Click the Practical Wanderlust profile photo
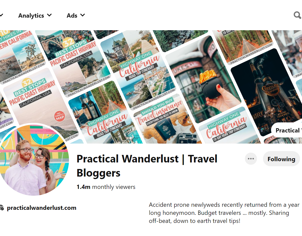The height and width of the screenshot is (236, 302). point(33,159)
